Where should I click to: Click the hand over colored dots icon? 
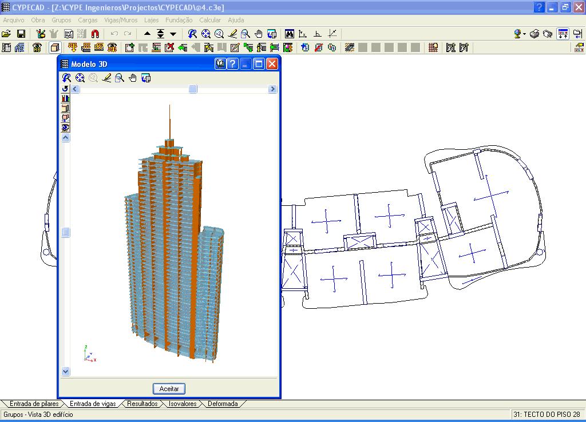point(579,47)
